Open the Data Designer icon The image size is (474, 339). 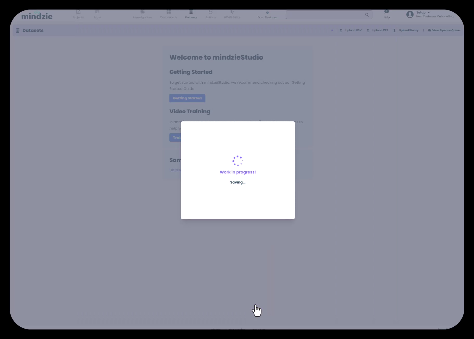pyautogui.click(x=267, y=12)
